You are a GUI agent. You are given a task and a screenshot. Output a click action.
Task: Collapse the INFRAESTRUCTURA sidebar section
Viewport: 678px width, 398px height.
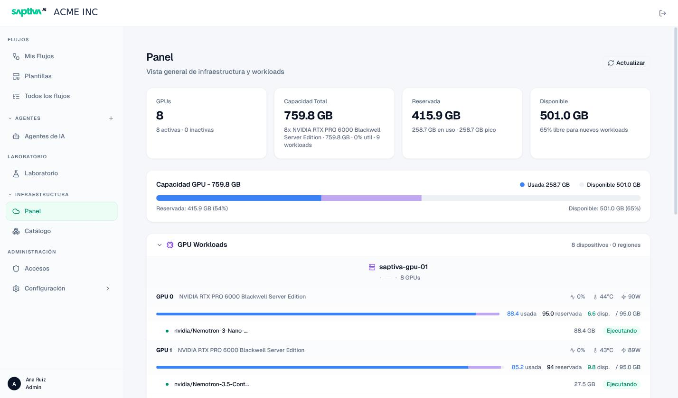[x=10, y=195]
